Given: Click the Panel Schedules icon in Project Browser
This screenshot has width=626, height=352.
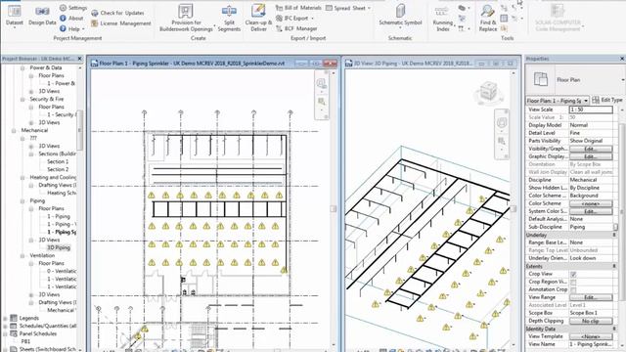Looking at the screenshot, I should tap(14, 333).
